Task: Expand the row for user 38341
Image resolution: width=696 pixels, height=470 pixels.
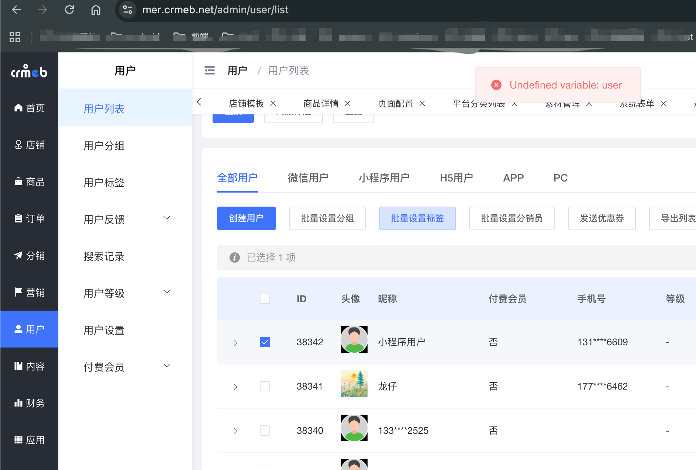Action: point(235,387)
